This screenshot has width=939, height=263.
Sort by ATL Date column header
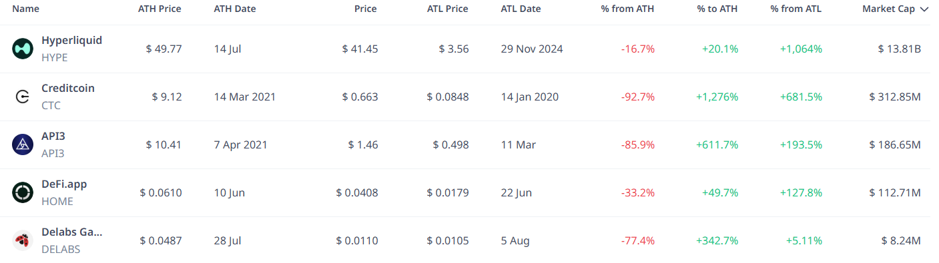[x=521, y=9]
